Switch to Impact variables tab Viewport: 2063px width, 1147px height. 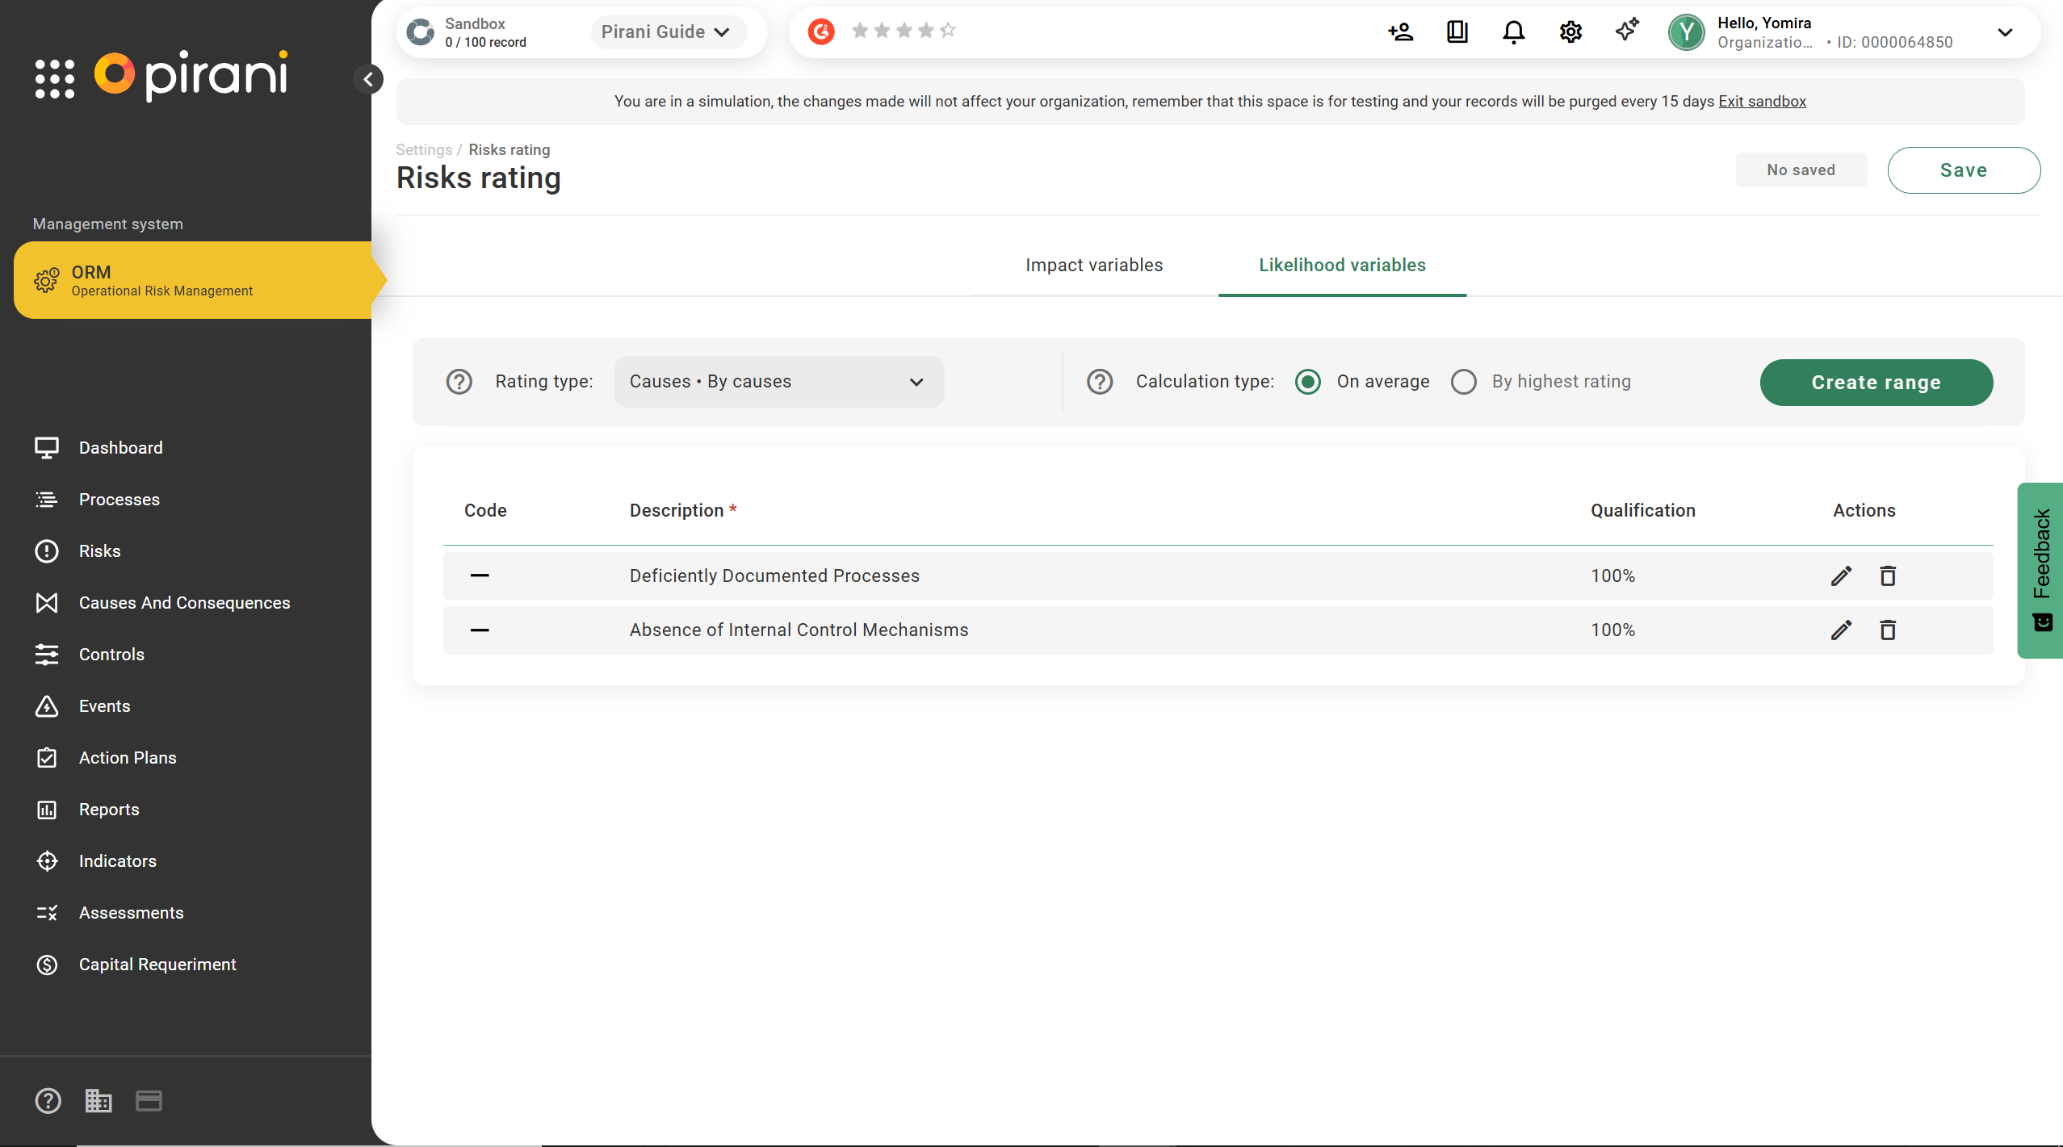coord(1094,265)
